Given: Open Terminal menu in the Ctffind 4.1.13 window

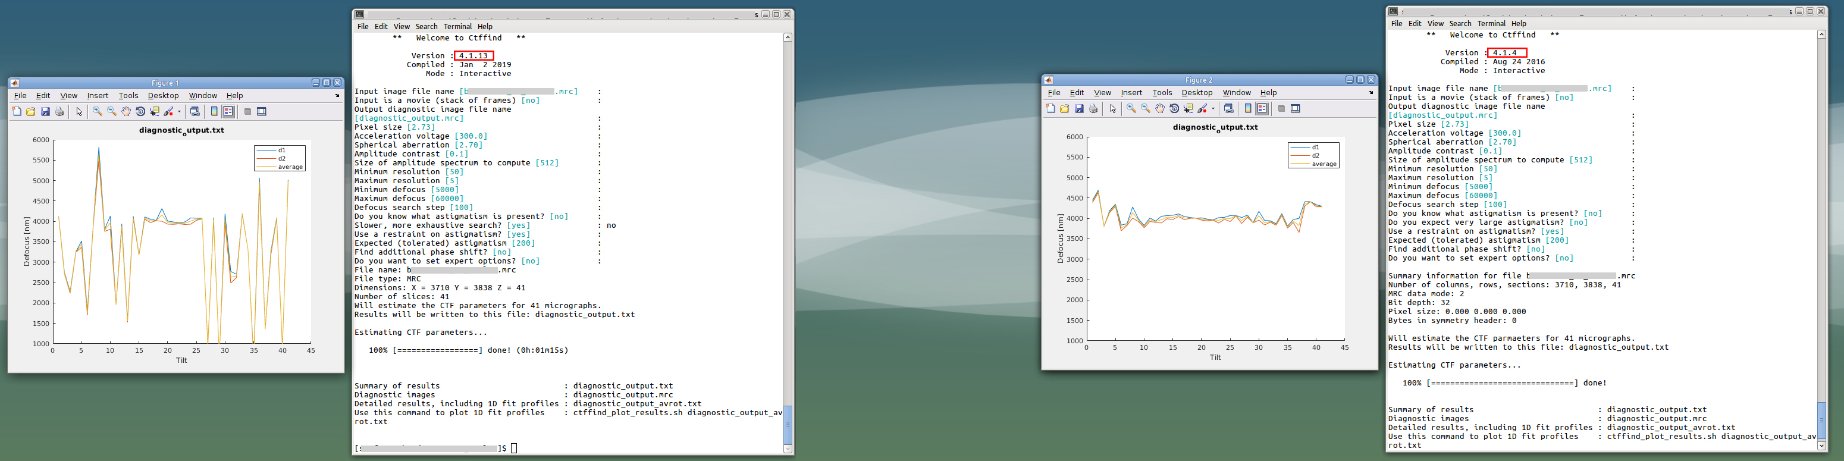Looking at the screenshot, I should (457, 27).
